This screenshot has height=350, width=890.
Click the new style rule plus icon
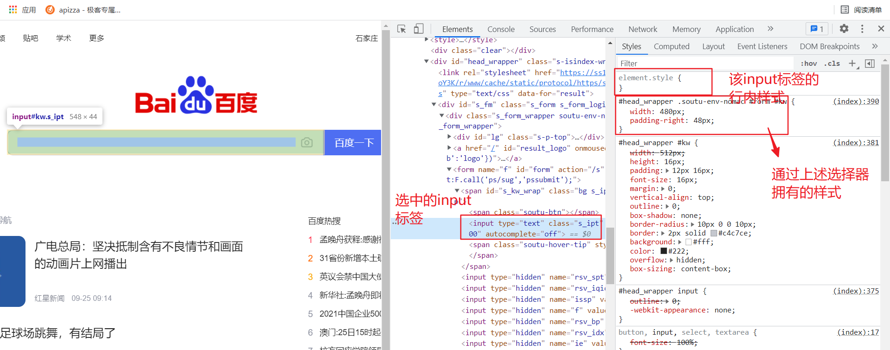[852, 64]
